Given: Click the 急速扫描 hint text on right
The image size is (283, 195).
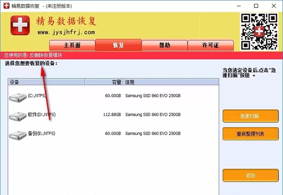Looking at the screenshot, I should [249, 73].
